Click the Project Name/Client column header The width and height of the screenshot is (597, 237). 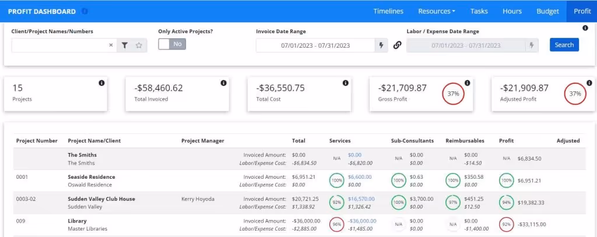[94, 141]
